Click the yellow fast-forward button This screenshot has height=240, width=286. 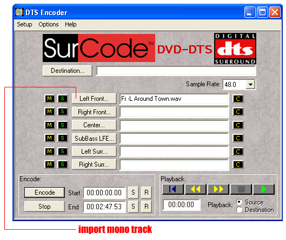(x=218, y=189)
